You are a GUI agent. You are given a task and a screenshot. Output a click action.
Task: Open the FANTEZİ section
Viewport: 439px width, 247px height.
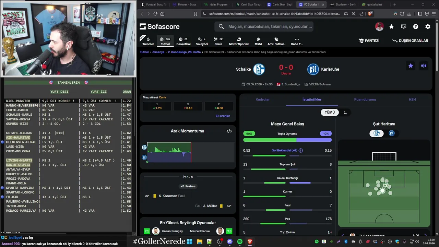click(x=369, y=40)
